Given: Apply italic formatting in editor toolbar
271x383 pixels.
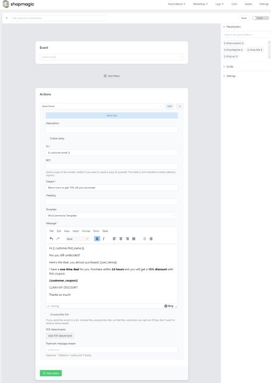Looking at the screenshot, I should [104, 238].
